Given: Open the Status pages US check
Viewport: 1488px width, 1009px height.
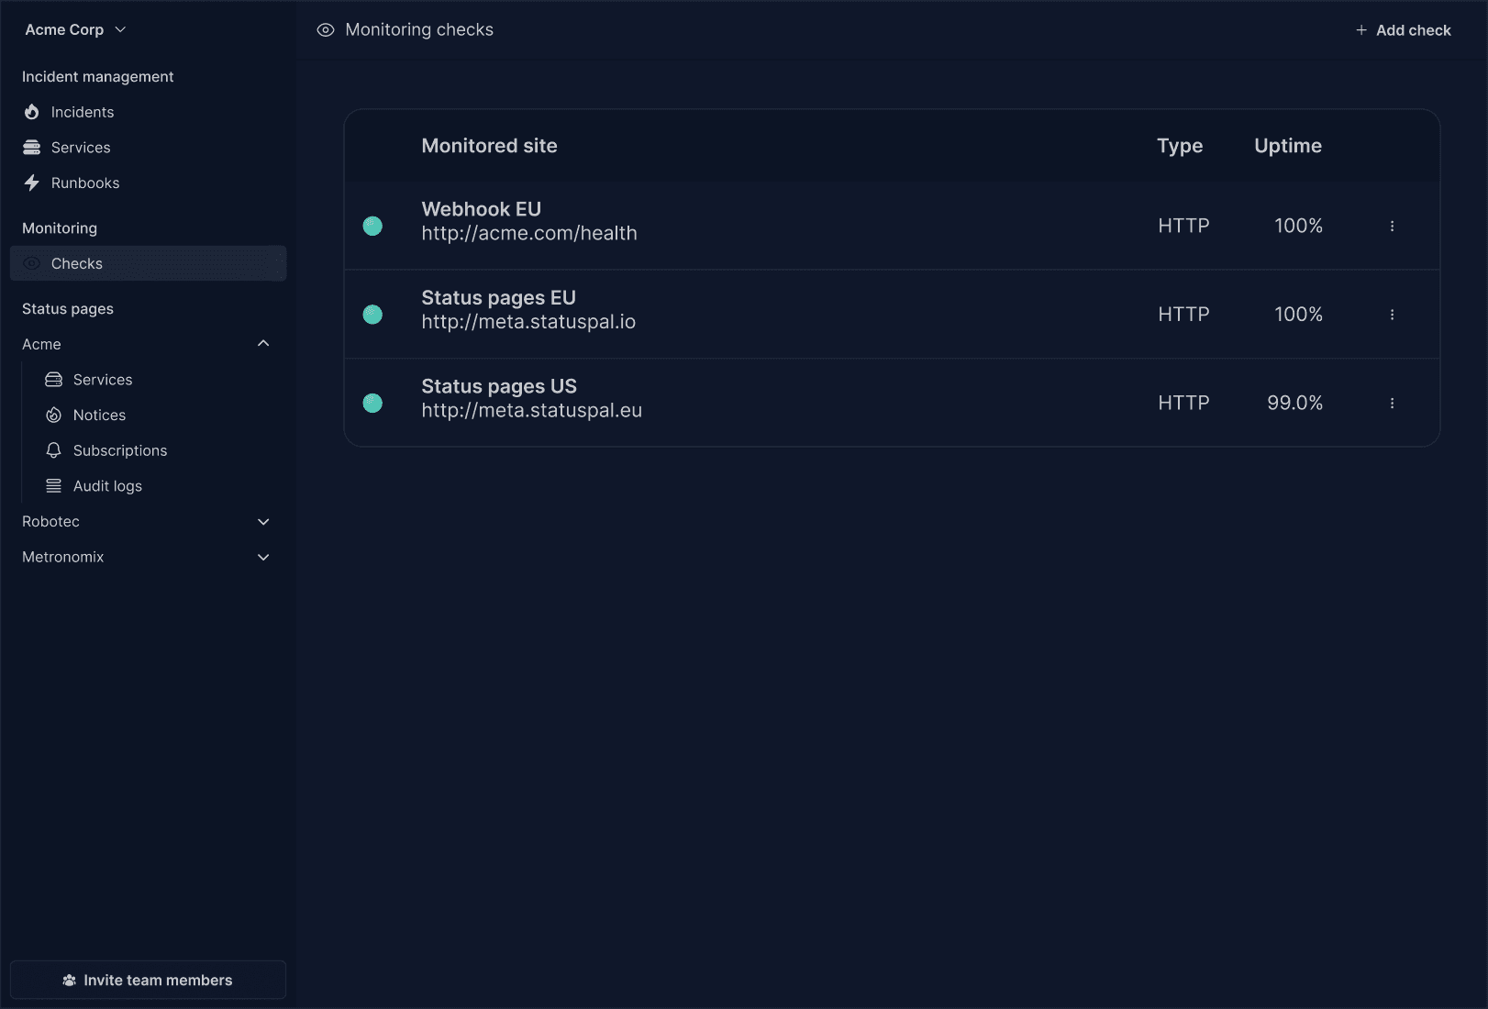Looking at the screenshot, I should [x=499, y=386].
